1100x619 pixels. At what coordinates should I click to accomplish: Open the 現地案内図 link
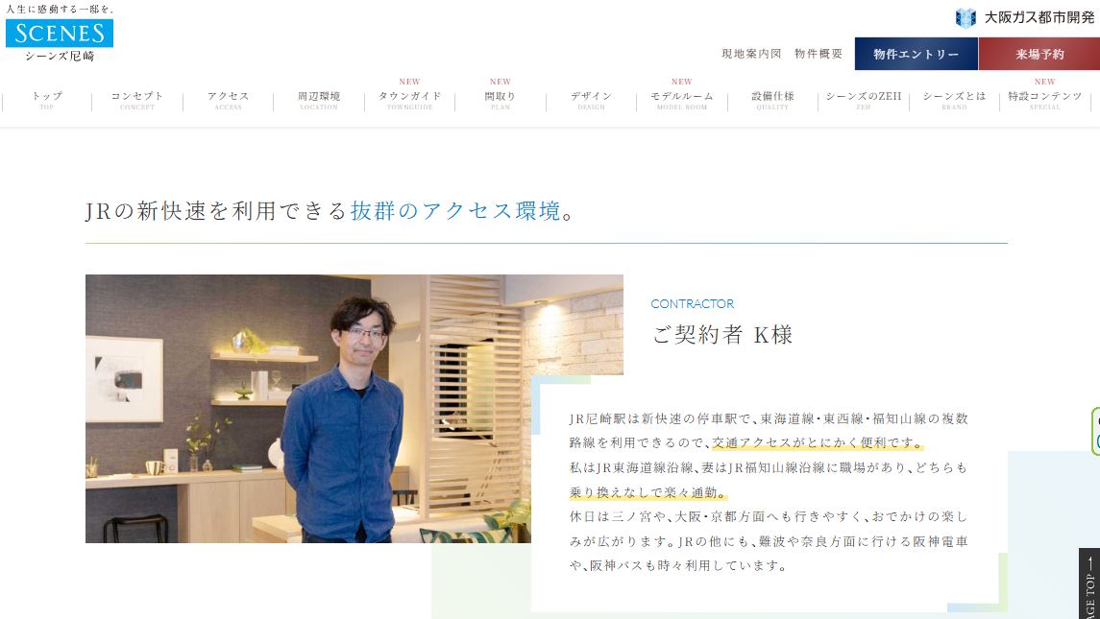[x=751, y=54]
